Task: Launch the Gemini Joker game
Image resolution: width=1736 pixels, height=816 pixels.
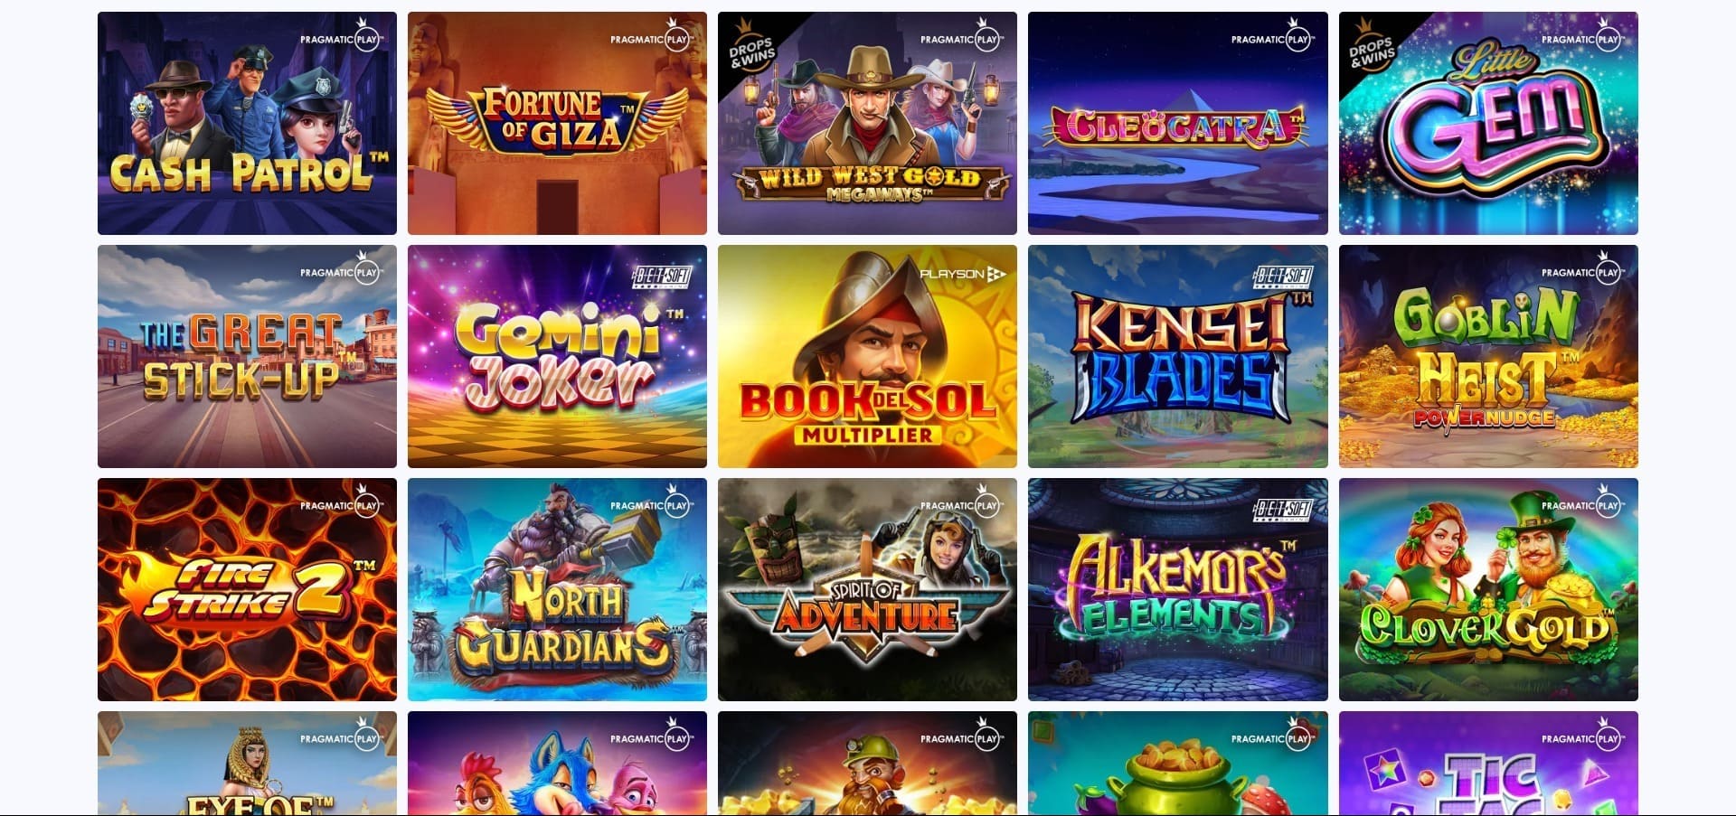Action: point(557,356)
